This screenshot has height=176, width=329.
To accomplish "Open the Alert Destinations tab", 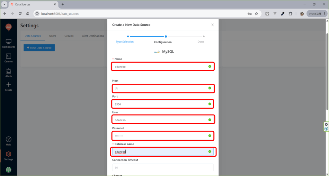I will 93,36.
